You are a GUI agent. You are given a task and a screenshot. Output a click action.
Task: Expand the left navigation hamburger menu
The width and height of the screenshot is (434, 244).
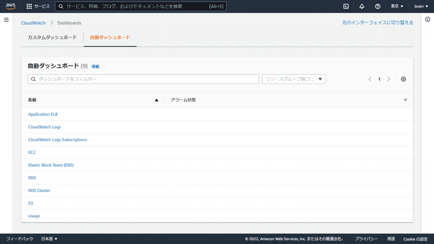[x=6, y=20]
